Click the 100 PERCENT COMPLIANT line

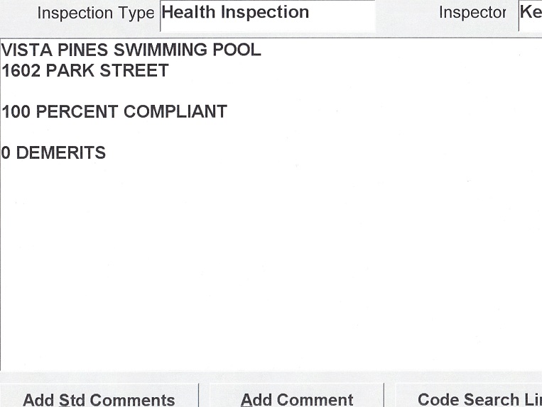point(114,112)
